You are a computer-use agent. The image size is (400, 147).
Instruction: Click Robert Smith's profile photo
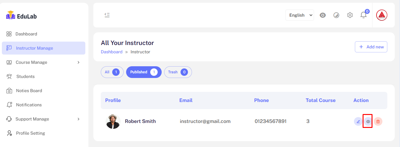113,121
